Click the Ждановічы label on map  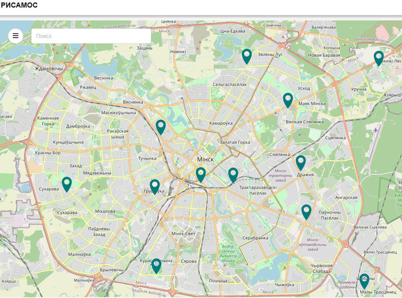[49, 68]
